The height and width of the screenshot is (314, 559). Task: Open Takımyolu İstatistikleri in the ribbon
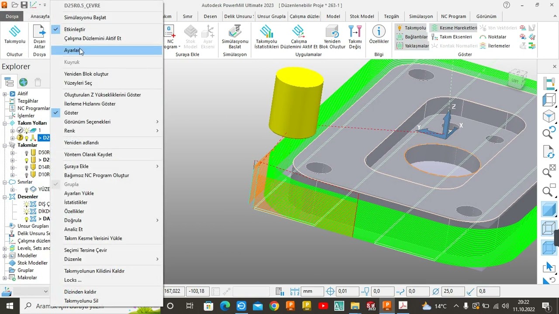click(x=266, y=37)
